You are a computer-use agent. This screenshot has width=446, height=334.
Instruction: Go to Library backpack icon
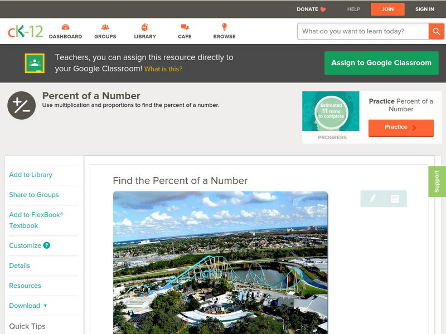[145, 27]
